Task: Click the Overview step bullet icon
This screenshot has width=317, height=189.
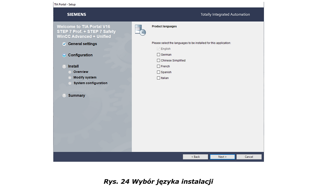Action: point(70,72)
